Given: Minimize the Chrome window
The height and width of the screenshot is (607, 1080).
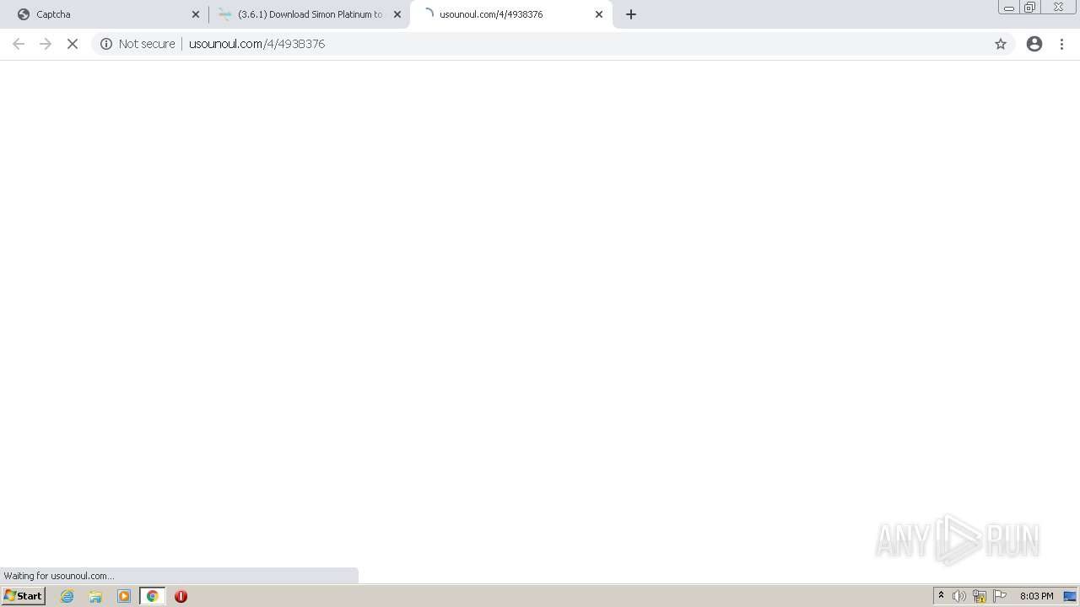Looking at the screenshot, I should coord(1009,8).
